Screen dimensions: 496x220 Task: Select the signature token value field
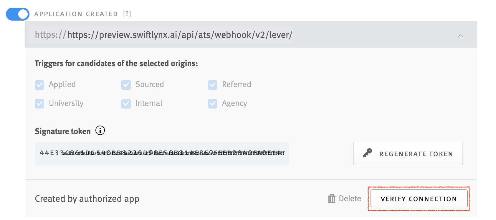162,153
